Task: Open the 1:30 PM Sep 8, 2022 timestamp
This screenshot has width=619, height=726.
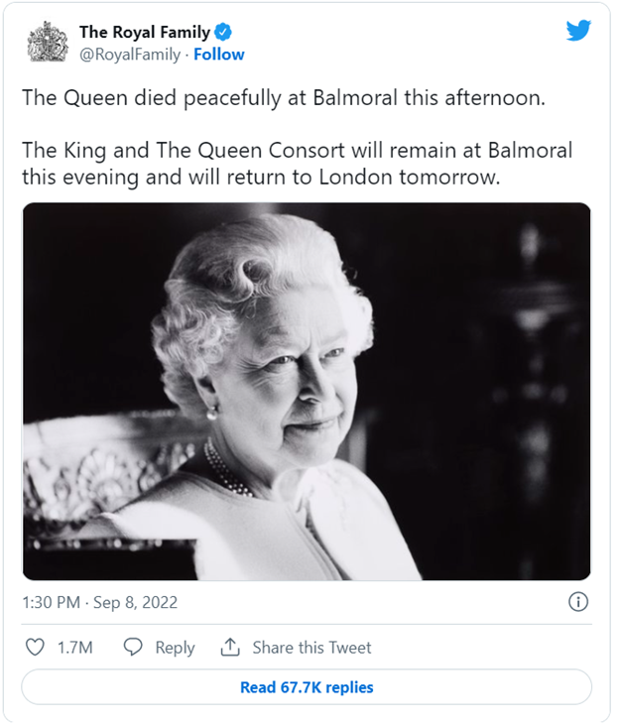Action: (x=100, y=602)
